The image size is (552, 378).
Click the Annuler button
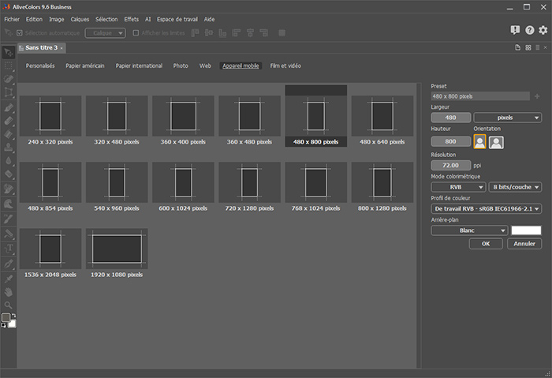point(524,243)
